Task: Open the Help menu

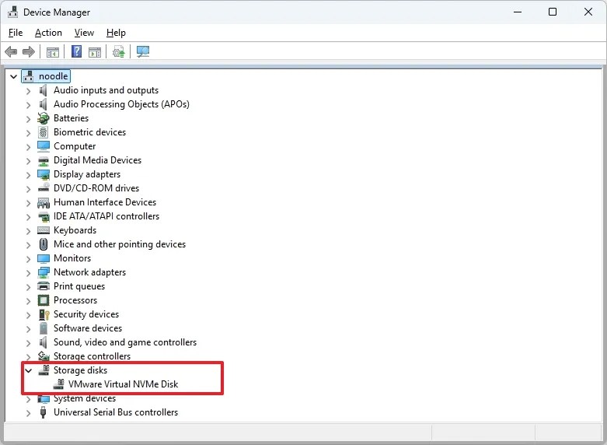Action: click(116, 33)
